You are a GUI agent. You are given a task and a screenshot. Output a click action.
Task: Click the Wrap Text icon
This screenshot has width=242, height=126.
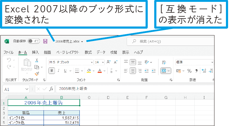coord(164,62)
